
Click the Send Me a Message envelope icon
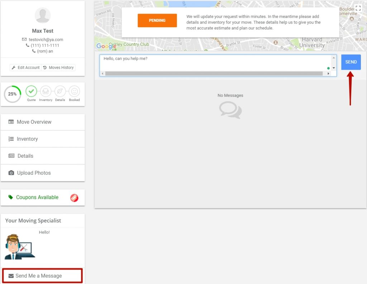pyautogui.click(x=11, y=275)
